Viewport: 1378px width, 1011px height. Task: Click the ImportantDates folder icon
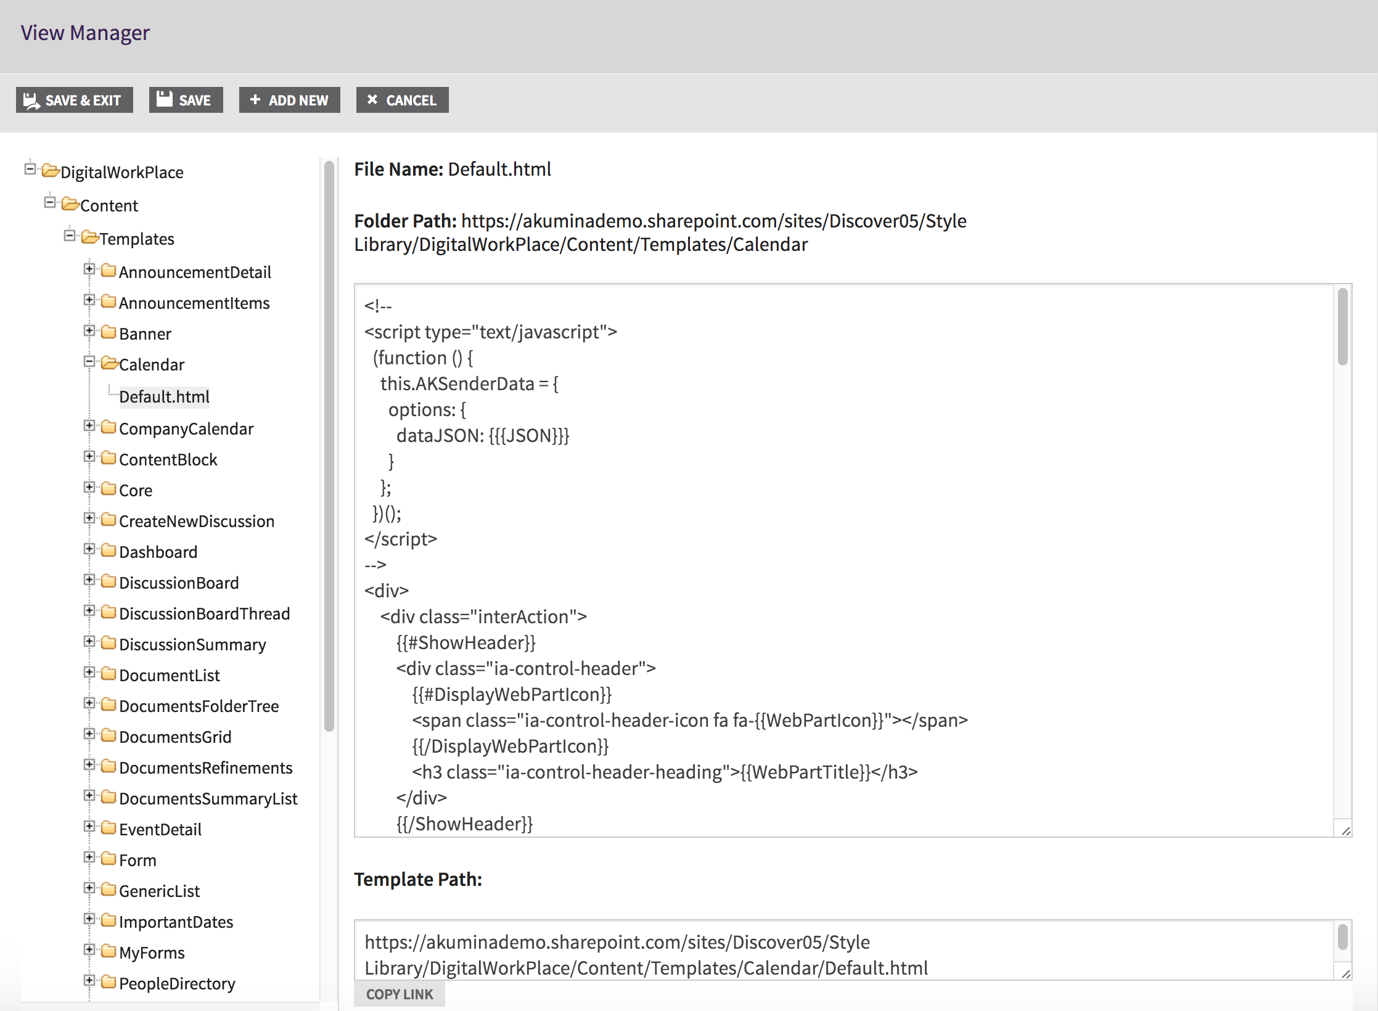point(109,920)
